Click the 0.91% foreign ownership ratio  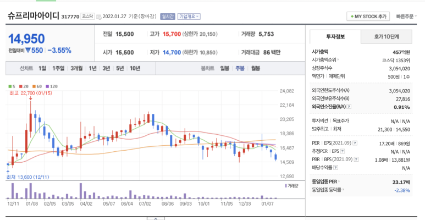coord(402,107)
